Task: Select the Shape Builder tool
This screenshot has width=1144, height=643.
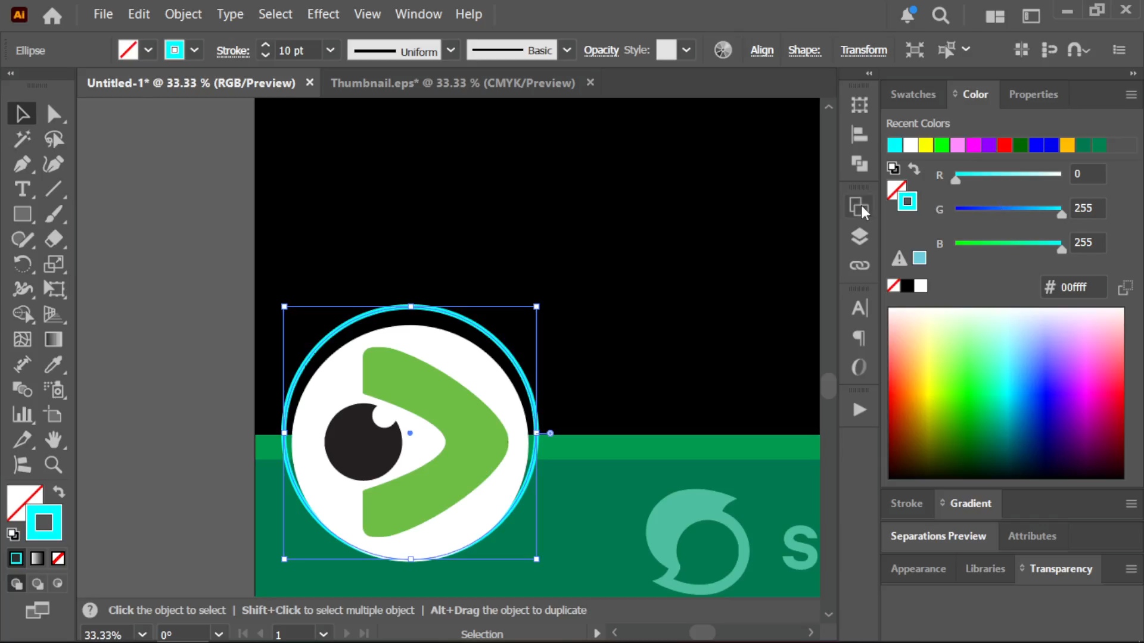Action: click(22, 314)
